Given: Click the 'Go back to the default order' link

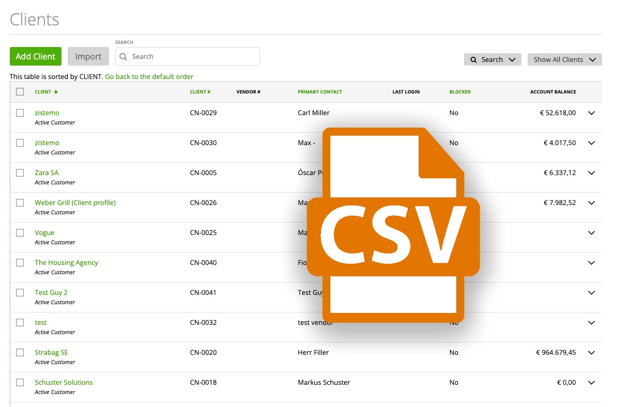Looking at the screenshot, I should click(x=149, y=76).
